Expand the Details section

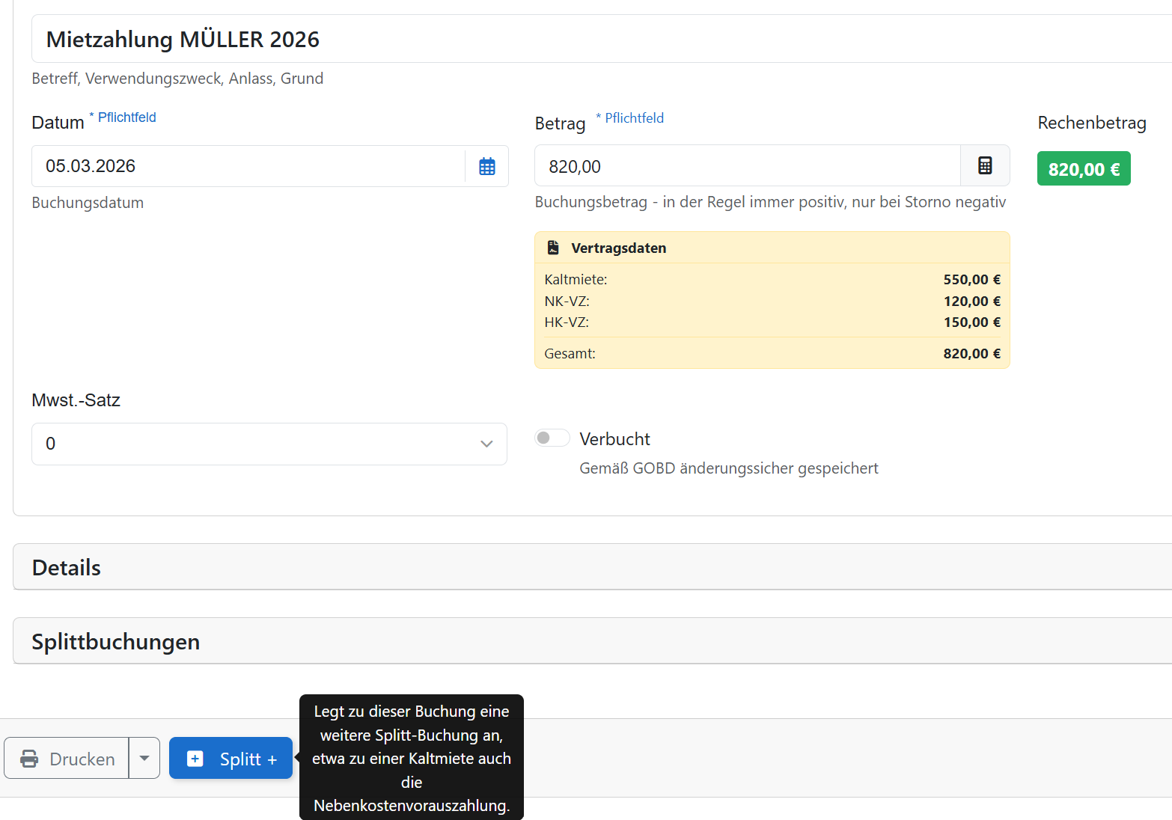(x=67, y=567)
